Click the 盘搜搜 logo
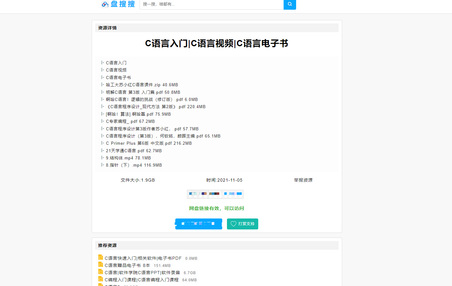452x286 pixels. [x=118, y=4]
